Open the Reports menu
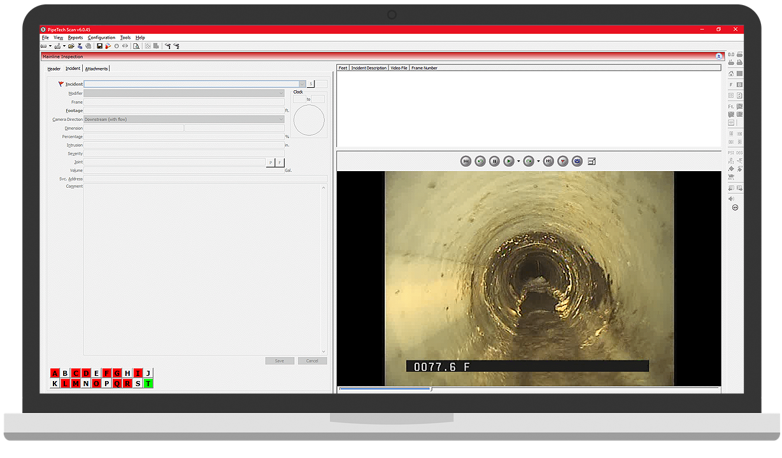Image resolution: width=782 pixels, height=458 pixels. click(x=75, y=38)
